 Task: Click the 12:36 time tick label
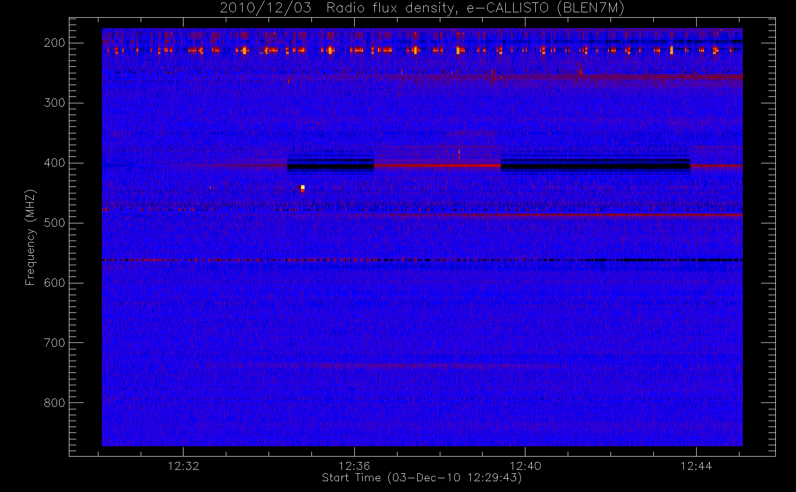click(x=354, y=466)
